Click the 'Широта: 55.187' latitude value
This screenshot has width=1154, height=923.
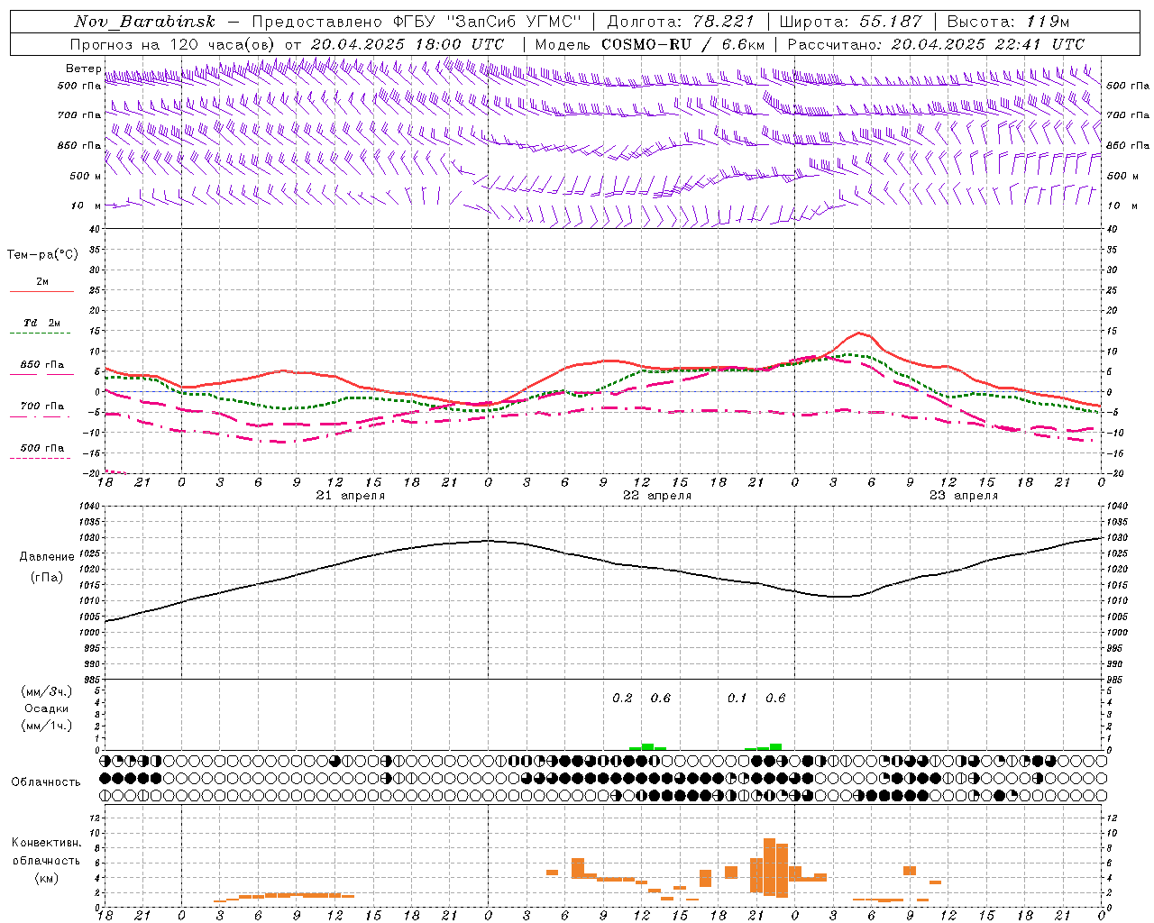[851, 22]
